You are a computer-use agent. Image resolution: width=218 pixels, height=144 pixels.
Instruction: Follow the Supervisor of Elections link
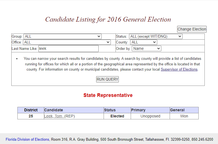coord(179,70)
